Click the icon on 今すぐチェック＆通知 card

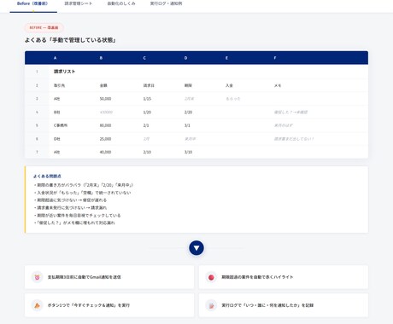pos(37,305)
